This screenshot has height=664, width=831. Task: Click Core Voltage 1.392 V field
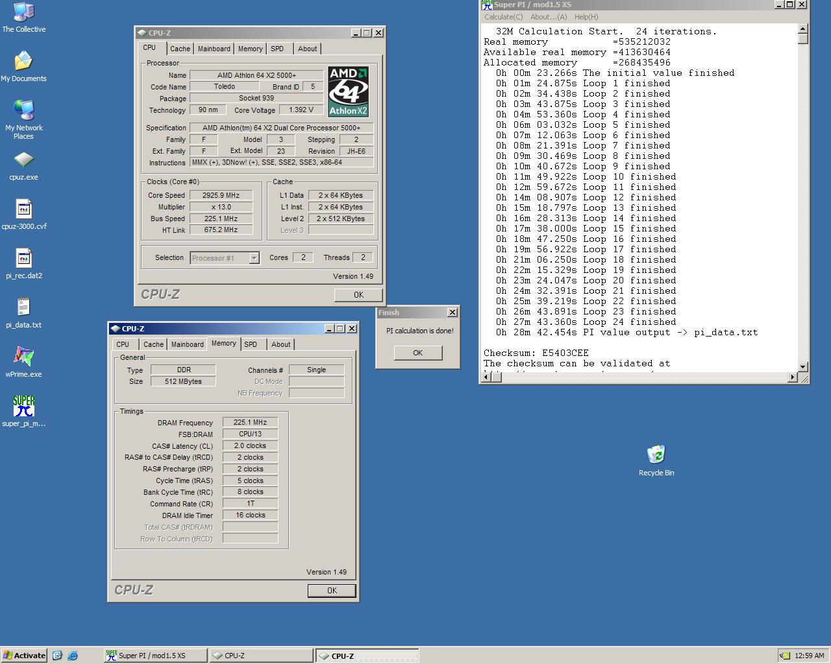pyautogui.click(x=301, y=110)
